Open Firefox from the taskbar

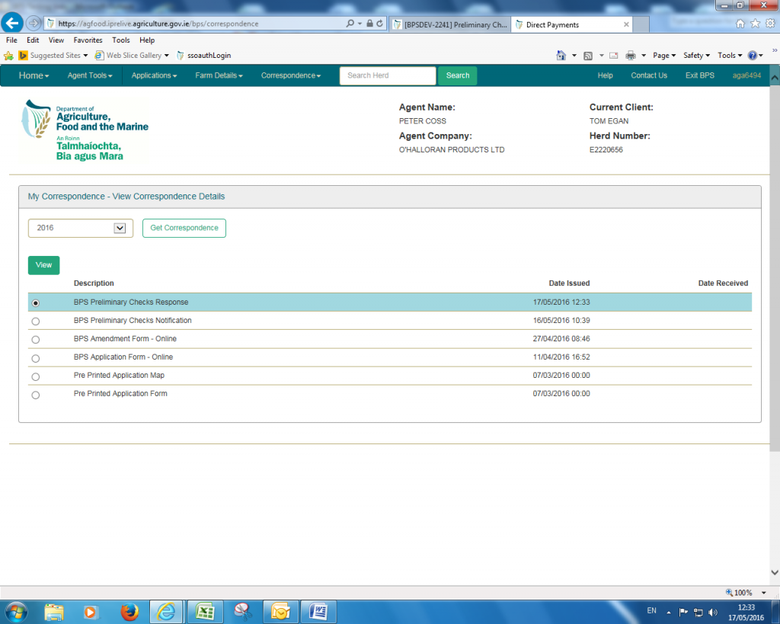click(130, 611)
